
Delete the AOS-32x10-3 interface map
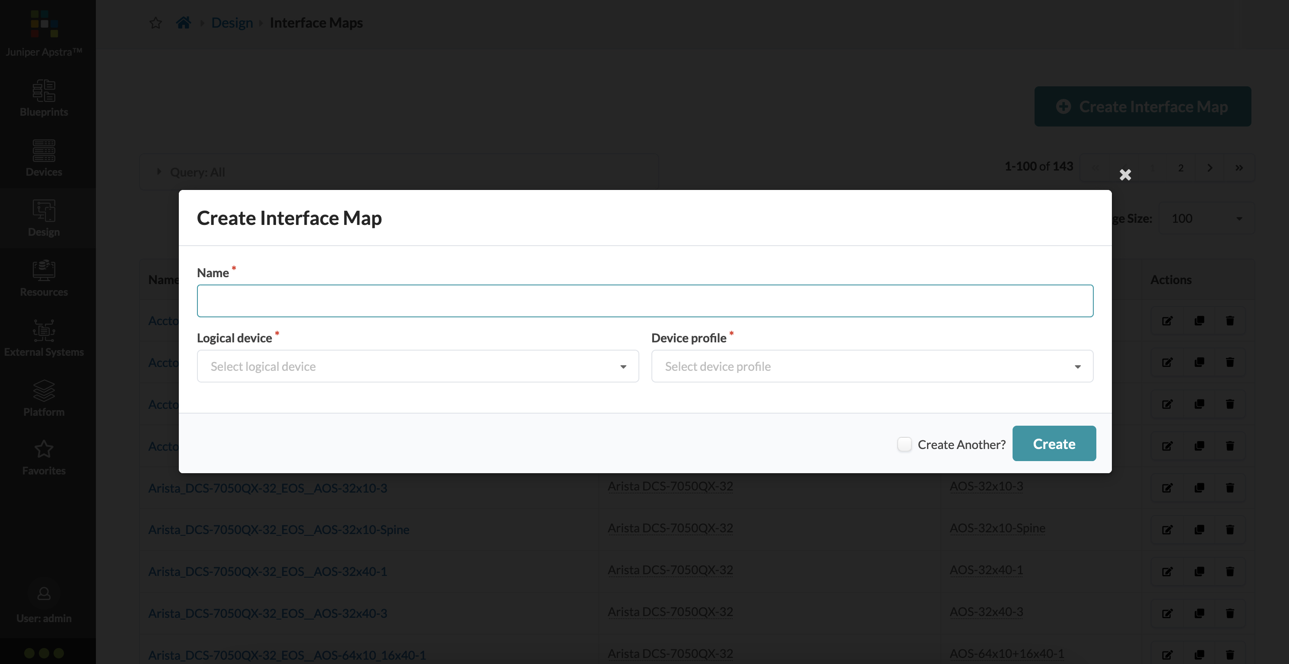point(1230,488)
